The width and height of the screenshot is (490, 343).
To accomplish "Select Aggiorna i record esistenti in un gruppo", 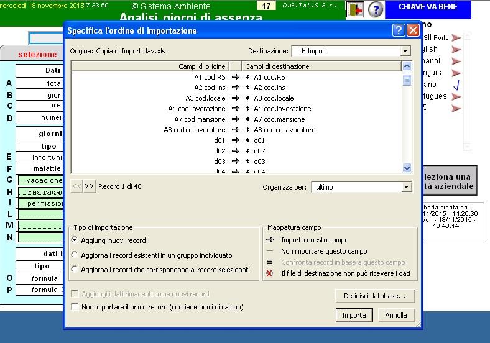I will (x=75, y=255).
